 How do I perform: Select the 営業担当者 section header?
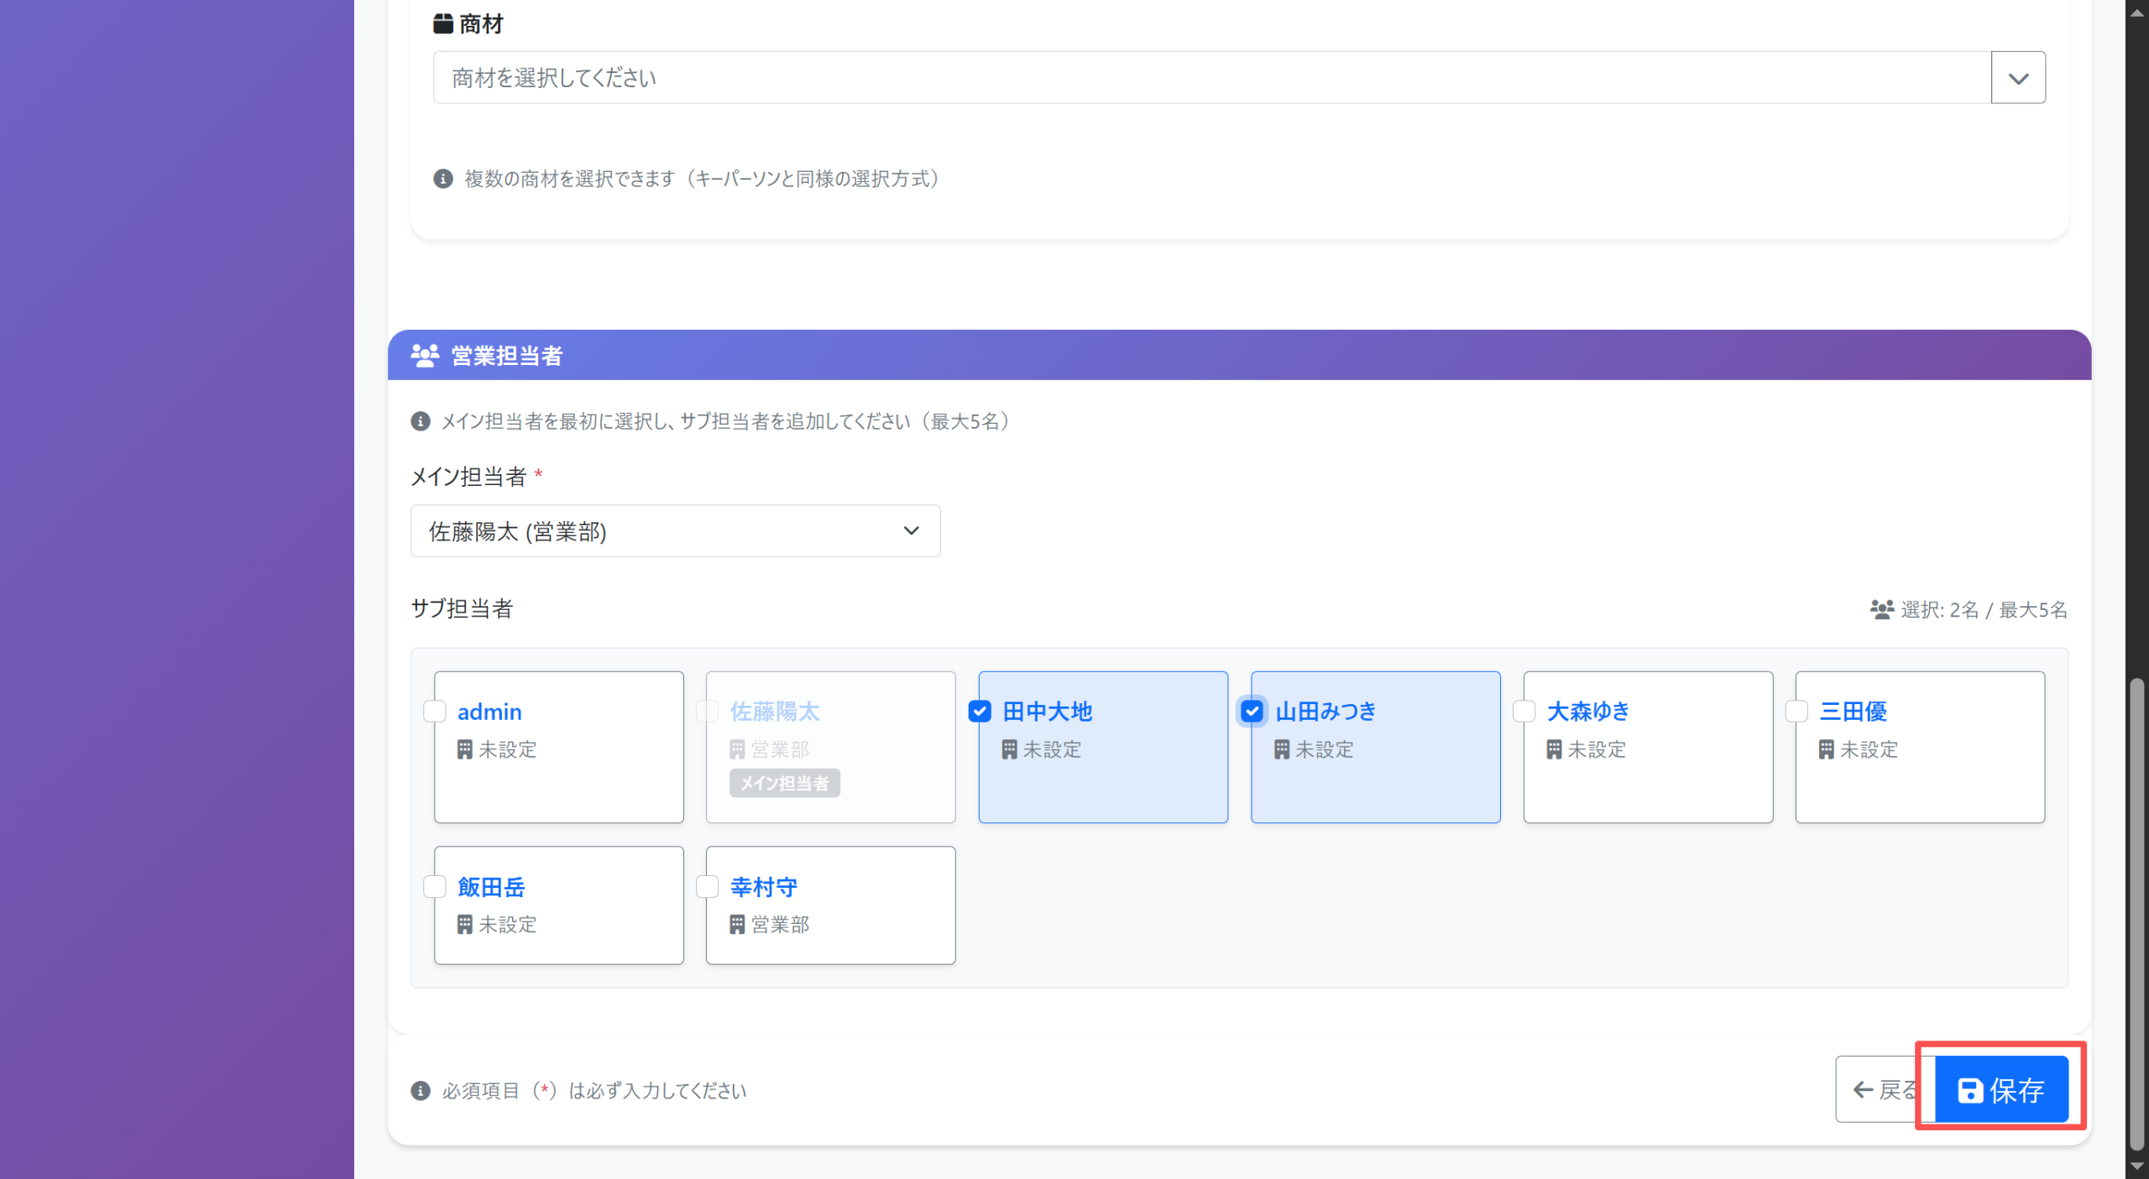[505, 355]
